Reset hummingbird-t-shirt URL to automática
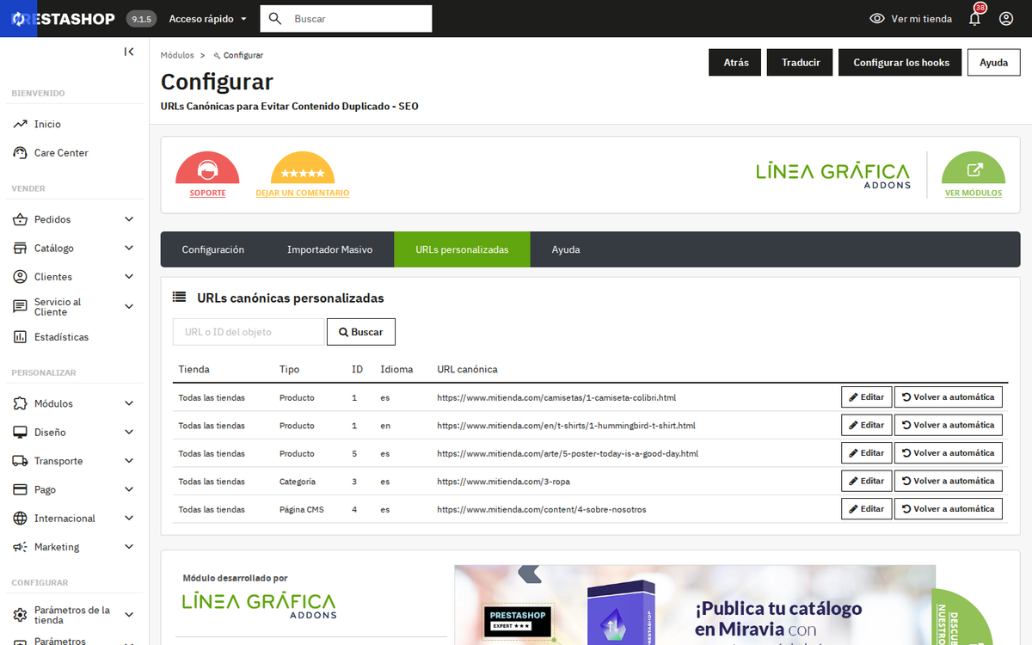Image resolution: width=1032 pixels, height=645 pixels. [x=949, y=425]
